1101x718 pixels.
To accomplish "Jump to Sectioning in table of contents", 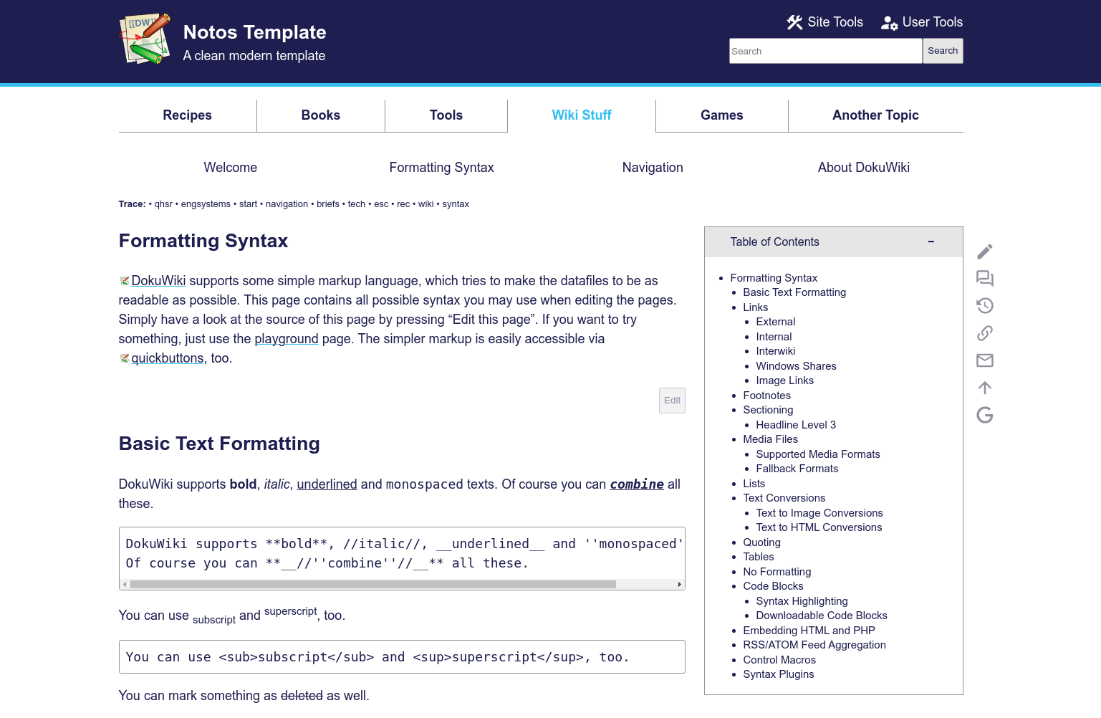I will coord(768,410).
